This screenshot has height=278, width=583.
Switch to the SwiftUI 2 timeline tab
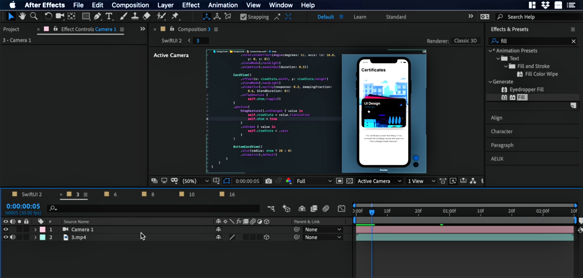31,194
